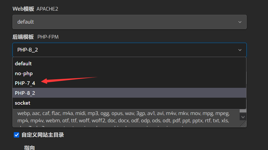This screenshot has width=268, height=150.
Task: Select the highlighted PHP-8_2 list option
Action: click(25, 93)
